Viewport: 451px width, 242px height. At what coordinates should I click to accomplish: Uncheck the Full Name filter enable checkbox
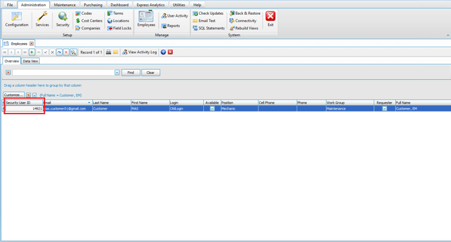point(34,95)
